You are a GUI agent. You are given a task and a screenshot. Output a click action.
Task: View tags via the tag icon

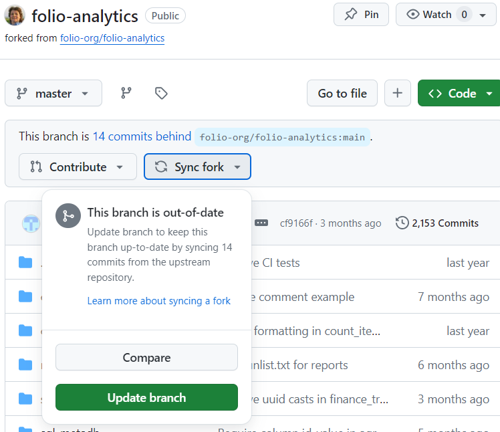(161, 93)
